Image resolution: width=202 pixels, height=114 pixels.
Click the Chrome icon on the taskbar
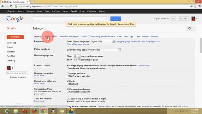point(44,111)
